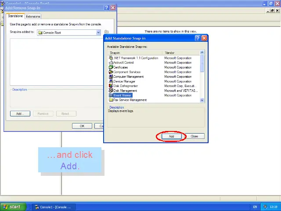Click the help button of Add Standalone Snap-in
The width and height of the screenshot is (281, 211).
pyautogui.click(x=198, y=38)
